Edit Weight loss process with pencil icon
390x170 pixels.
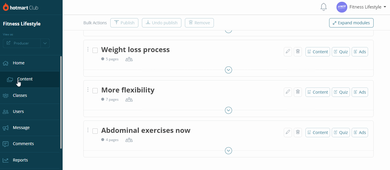click(288, 52)
